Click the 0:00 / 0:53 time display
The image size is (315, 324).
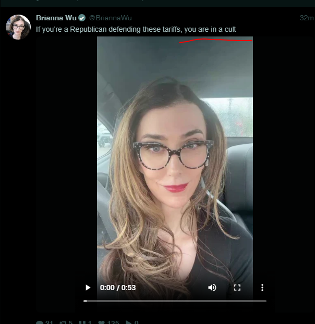pyautogui.click(x=118, y=288)
